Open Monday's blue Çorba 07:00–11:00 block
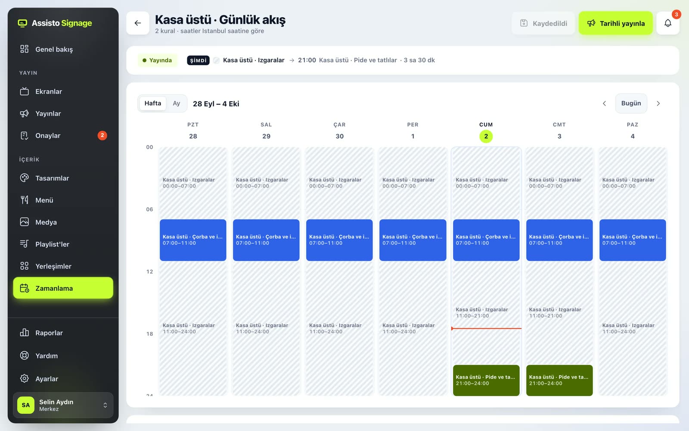Viewport: 689px width, 431px height. pos(193,240)
